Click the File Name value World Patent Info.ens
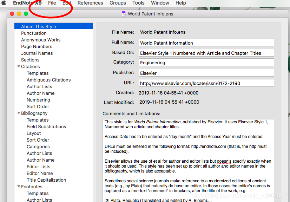Image resolution: width=290 pixels, height=202 pixels. point(163,32)
